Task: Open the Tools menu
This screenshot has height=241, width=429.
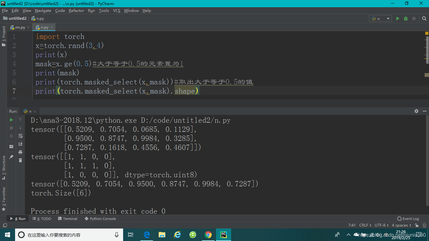Action: [104, 10]
